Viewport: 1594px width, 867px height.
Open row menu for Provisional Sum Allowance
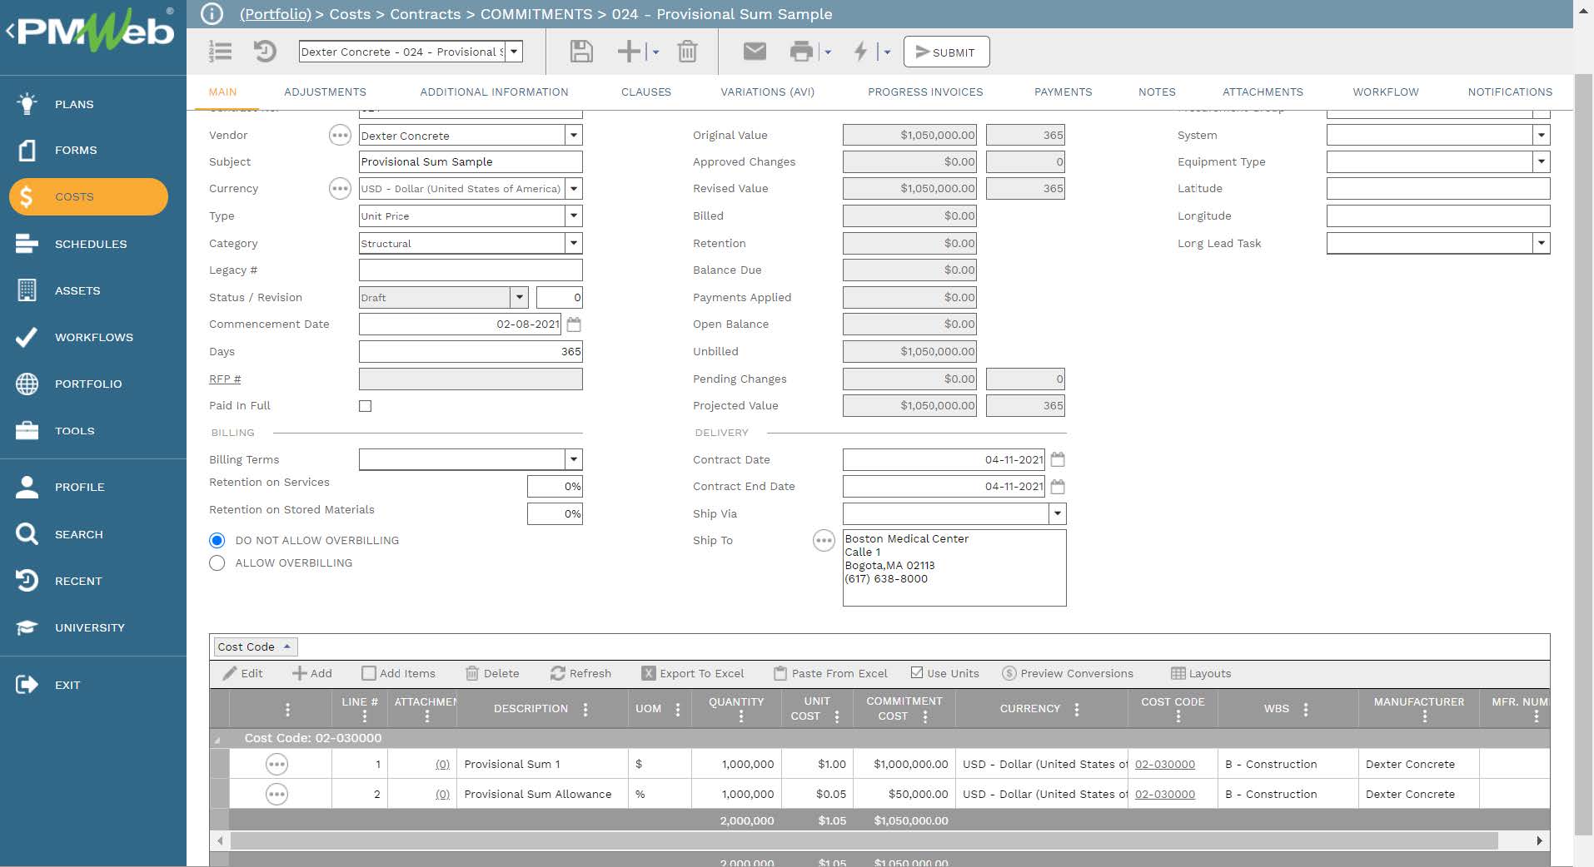(276, 795)
